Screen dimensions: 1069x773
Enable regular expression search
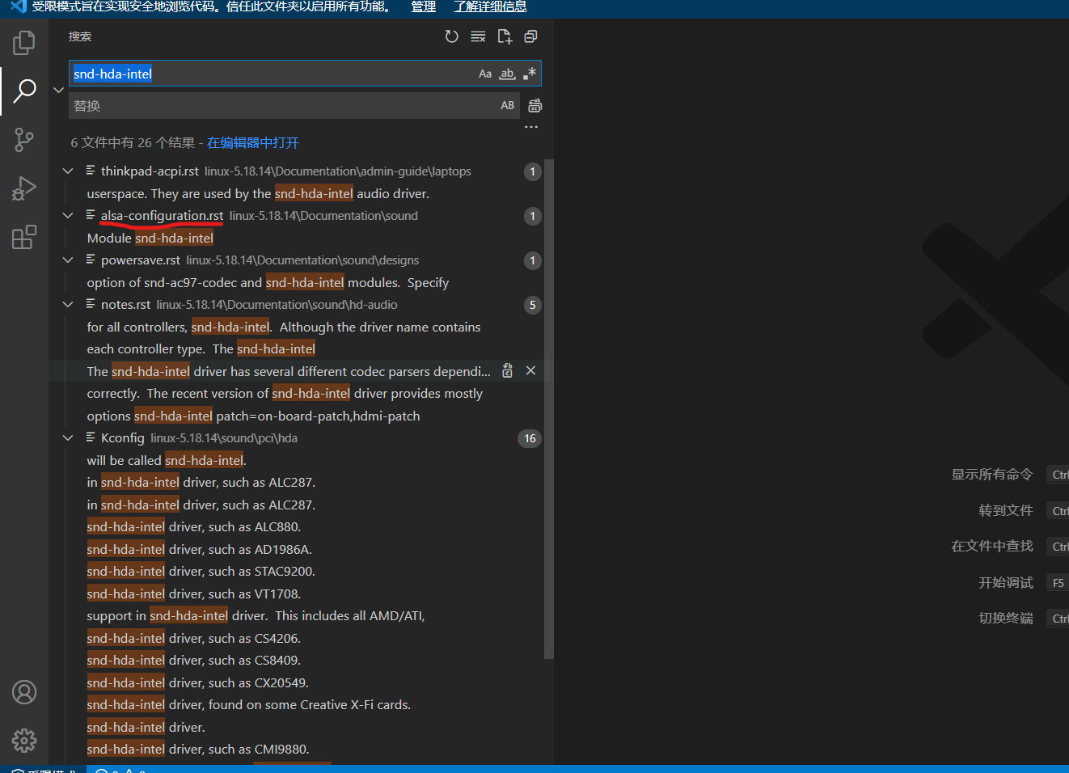point(530,74)
